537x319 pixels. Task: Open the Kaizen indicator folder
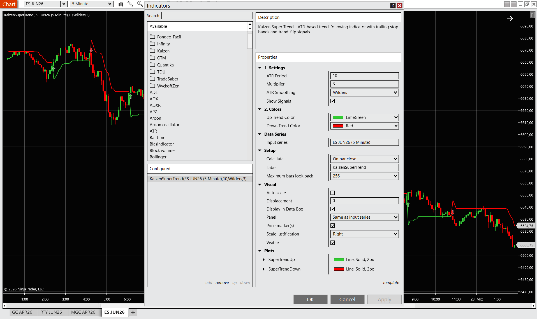pyautogui.click(x=163, y=51)
